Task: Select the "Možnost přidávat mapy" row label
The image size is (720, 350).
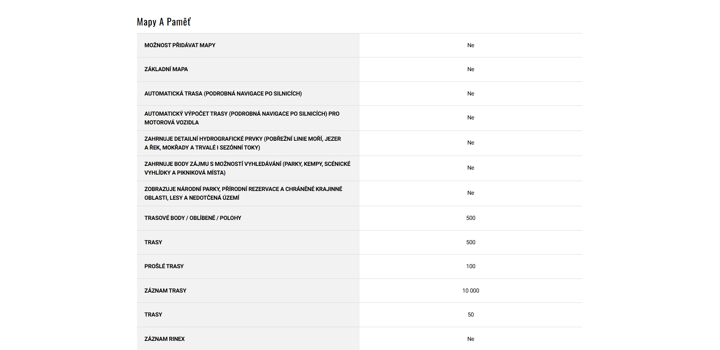Action: click(x=180, y=45)
